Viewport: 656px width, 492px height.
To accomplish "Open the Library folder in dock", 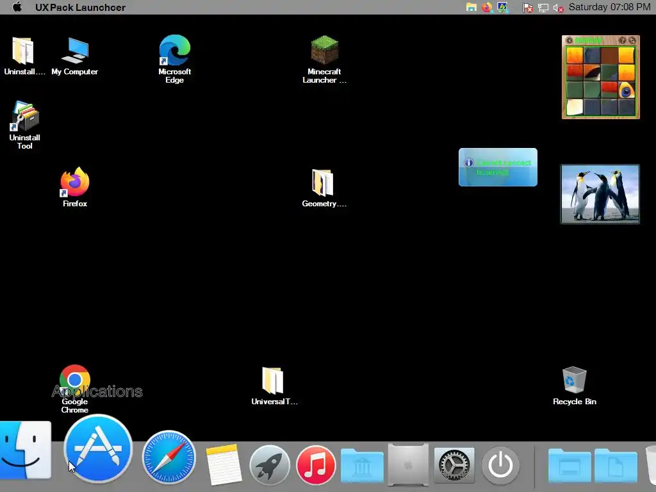I will (362, 466).
